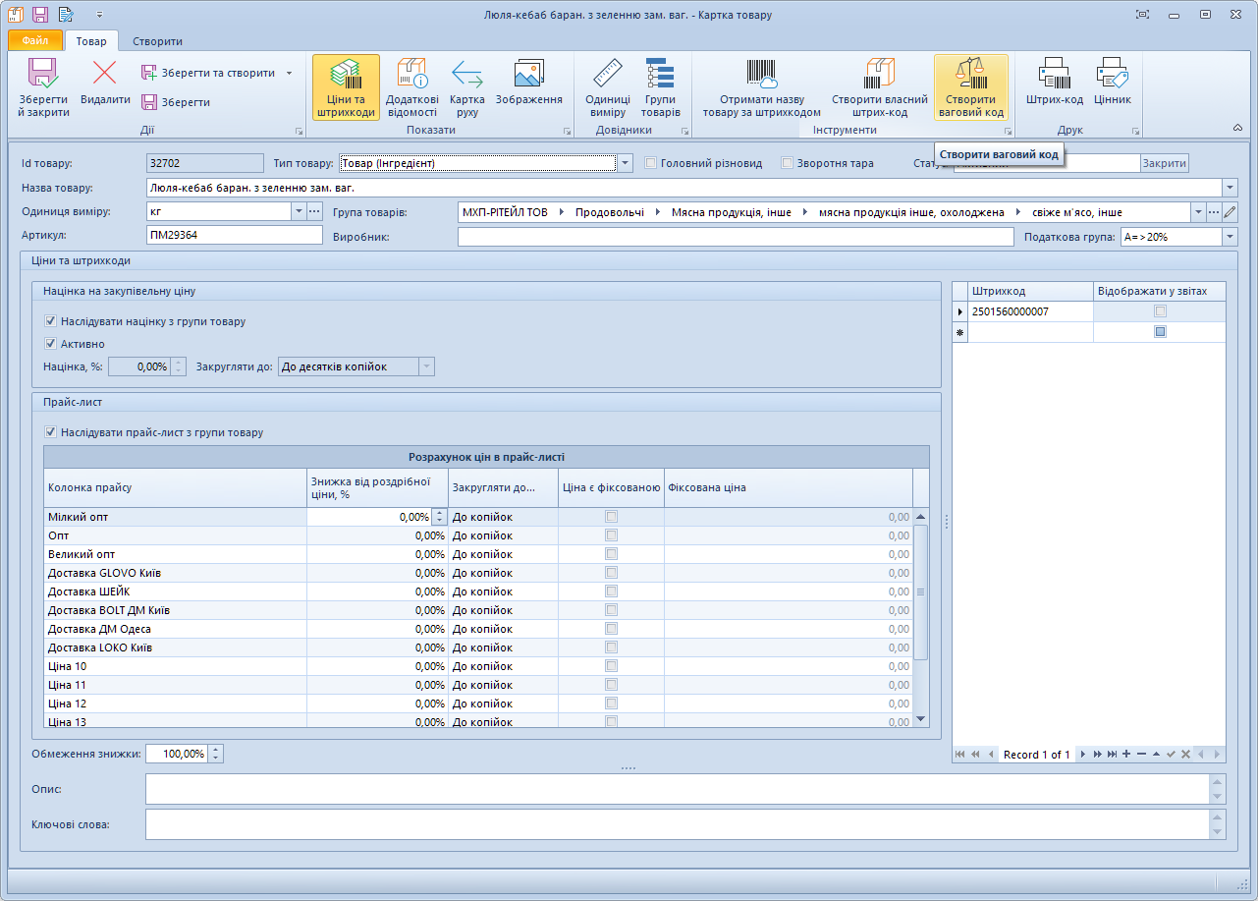The width and height of the screenshot is (1258, 901).
Task: Toggle the Зворотня тара checkbox
Action: pos(788,163)
